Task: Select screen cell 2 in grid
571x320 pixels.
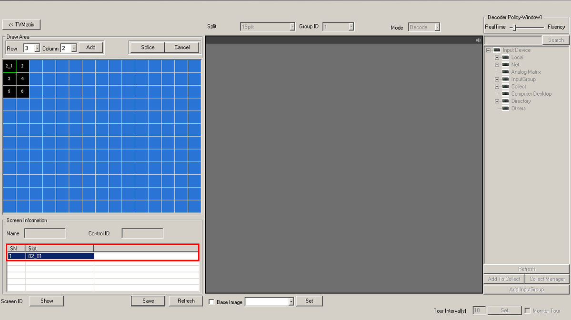Action: tap(22, 66)
